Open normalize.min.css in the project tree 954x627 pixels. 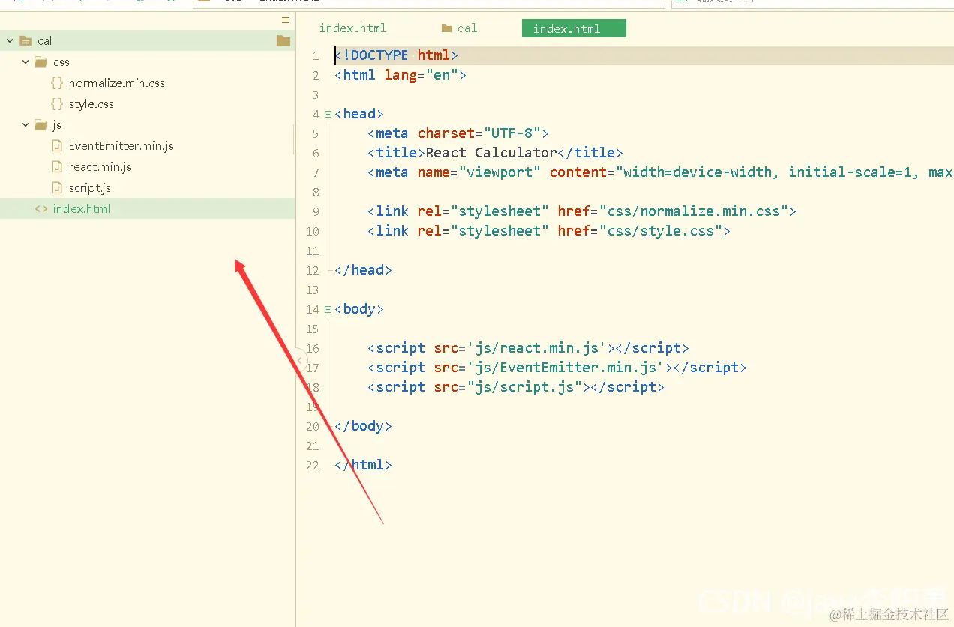(116, 83)
